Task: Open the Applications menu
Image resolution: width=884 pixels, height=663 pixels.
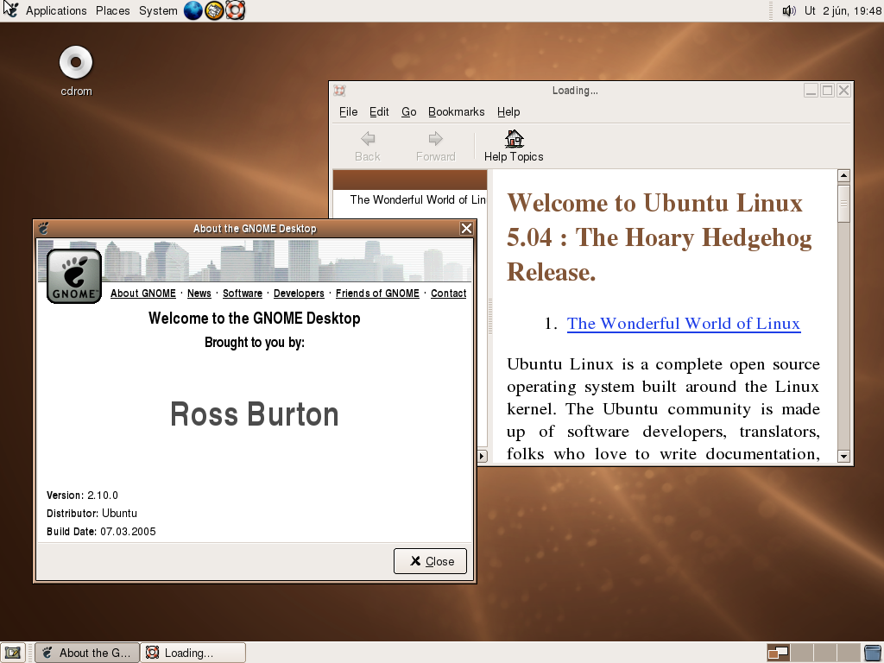Action: [x=56, y=10]
